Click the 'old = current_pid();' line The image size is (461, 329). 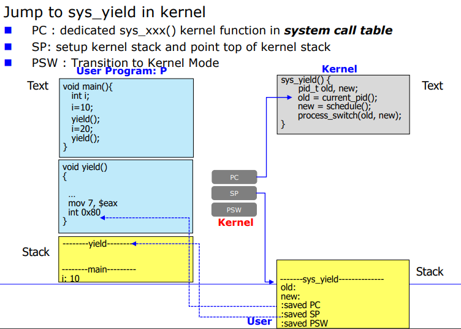[x=338, y=98]
